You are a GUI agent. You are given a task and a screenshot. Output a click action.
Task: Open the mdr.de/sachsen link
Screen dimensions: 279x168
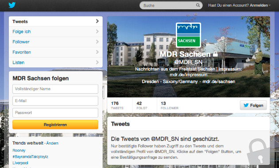pos(219,81)
